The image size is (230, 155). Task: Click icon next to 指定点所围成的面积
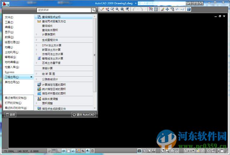39,93
